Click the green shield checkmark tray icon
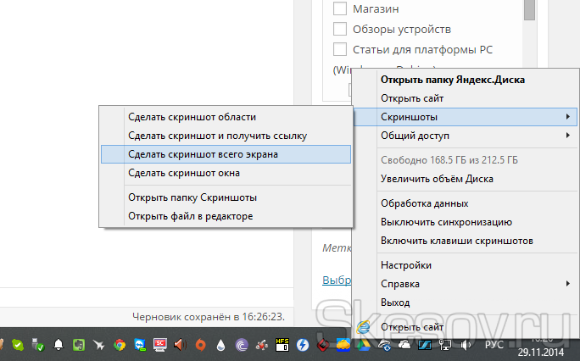Viewport: 580px width, 361px height. tap(17, 345)
